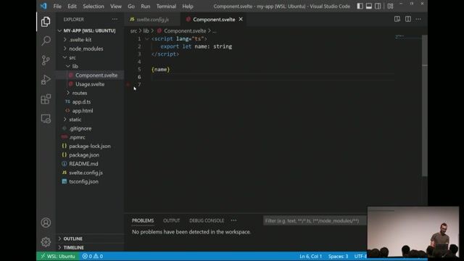
Task: Open .gitignore file
Action: 90,128
